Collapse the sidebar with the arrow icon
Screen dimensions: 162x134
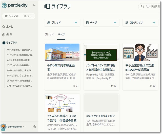[x=34, y=5]
